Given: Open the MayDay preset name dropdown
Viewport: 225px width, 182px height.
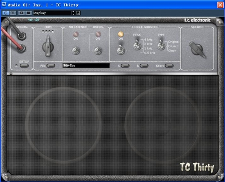Looking at the screenshot, I should point(52,13).
